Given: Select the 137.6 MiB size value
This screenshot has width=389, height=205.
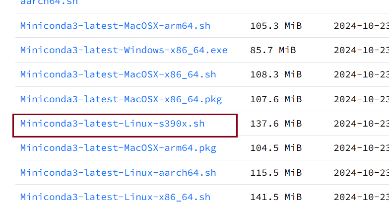Looking at the screenshot, I should [x=275, y=124].
